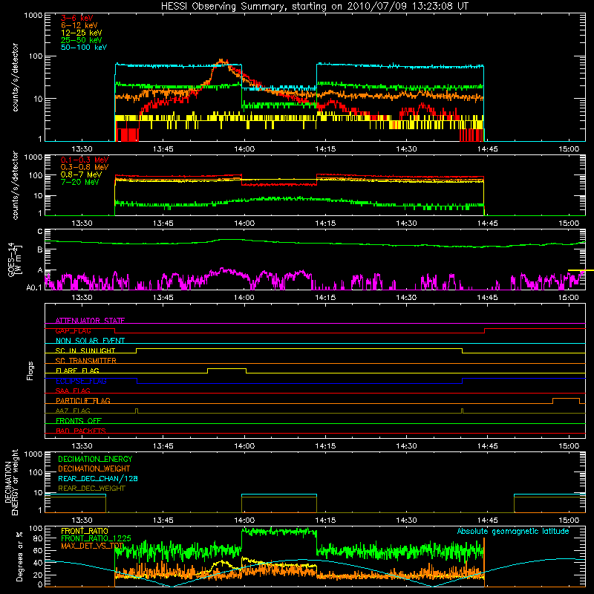Select the DECIMATION_ENERGY legend label

tap(95, 459)
